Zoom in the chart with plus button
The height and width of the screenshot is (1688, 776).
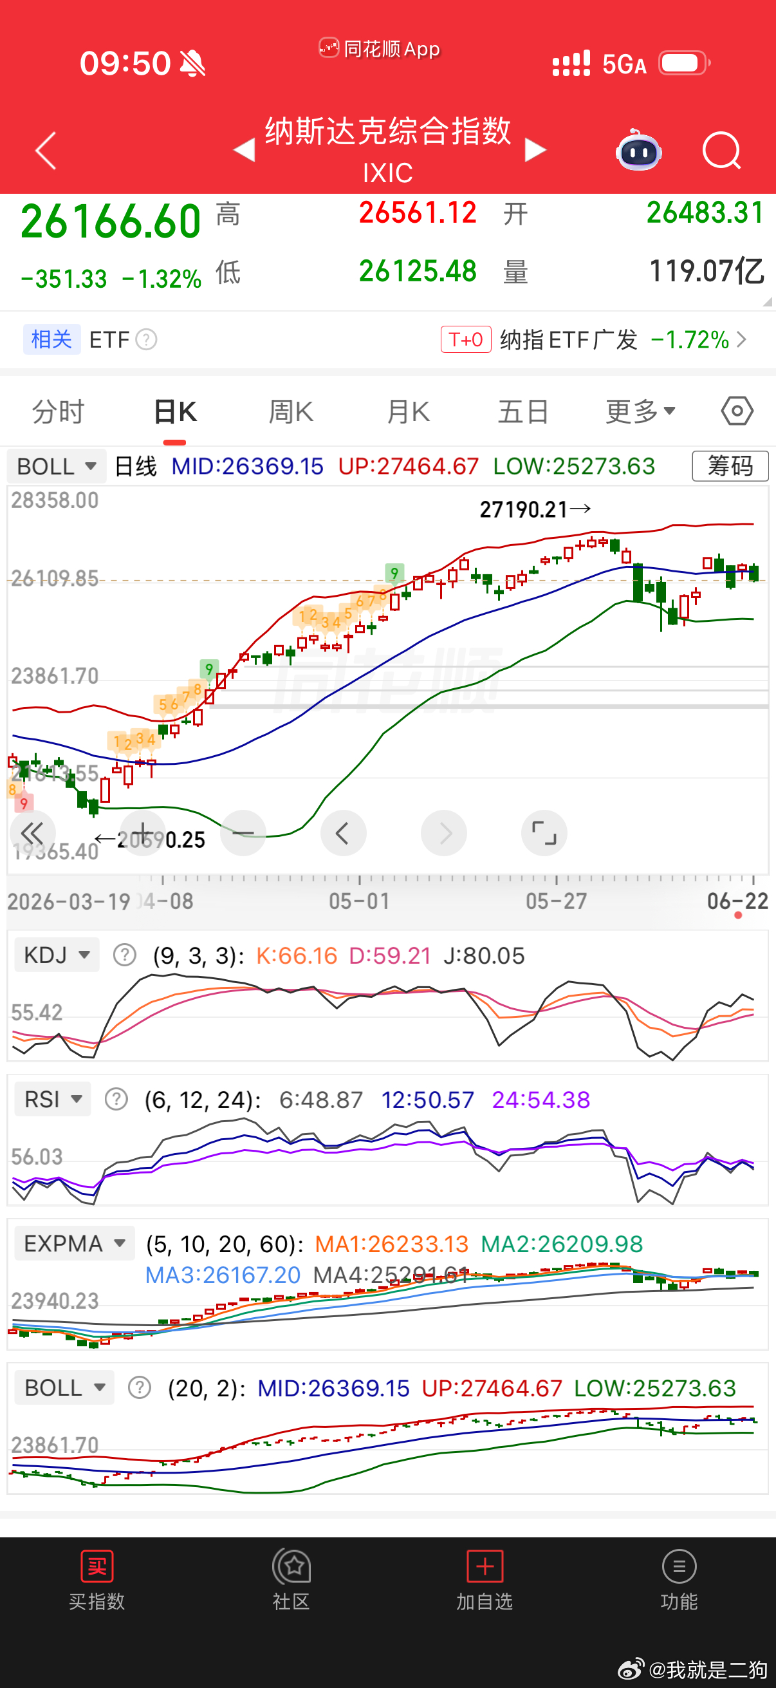point(142,833)
